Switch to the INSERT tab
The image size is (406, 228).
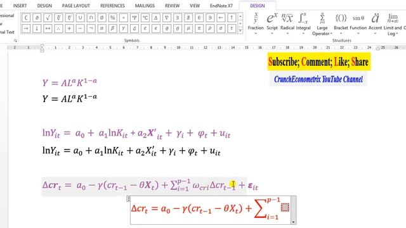[x=20, y=6]
